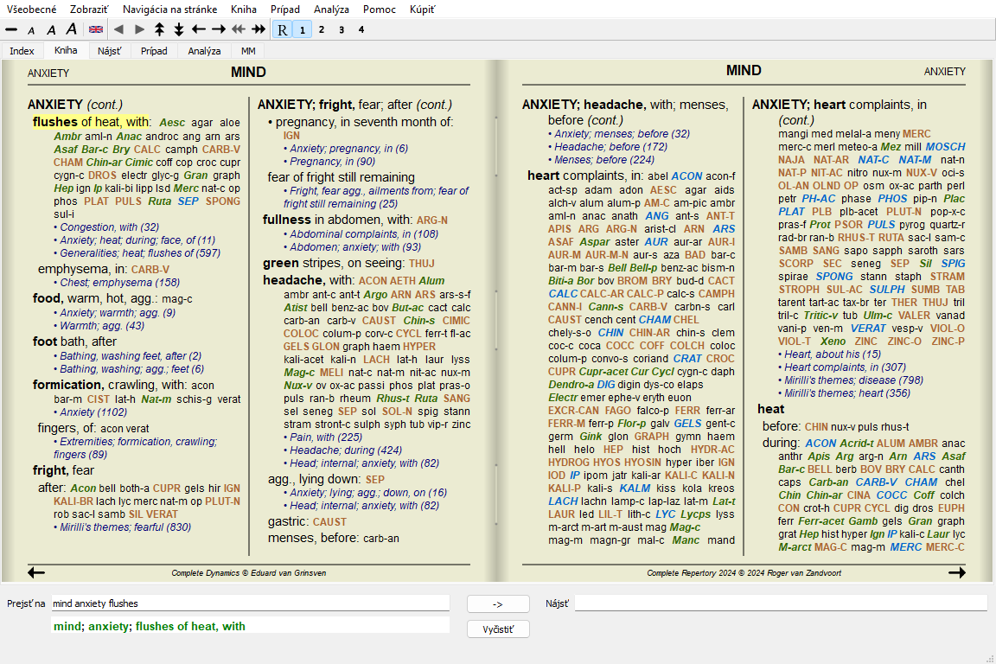Screen dimensions: 996x664
Task: Click the double down arrow toolbar icon
Action: (179, 29)
